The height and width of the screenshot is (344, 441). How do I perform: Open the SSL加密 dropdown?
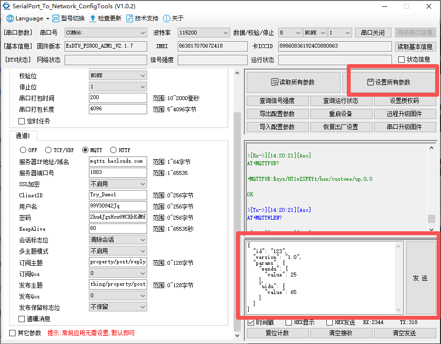pos(143,184)
